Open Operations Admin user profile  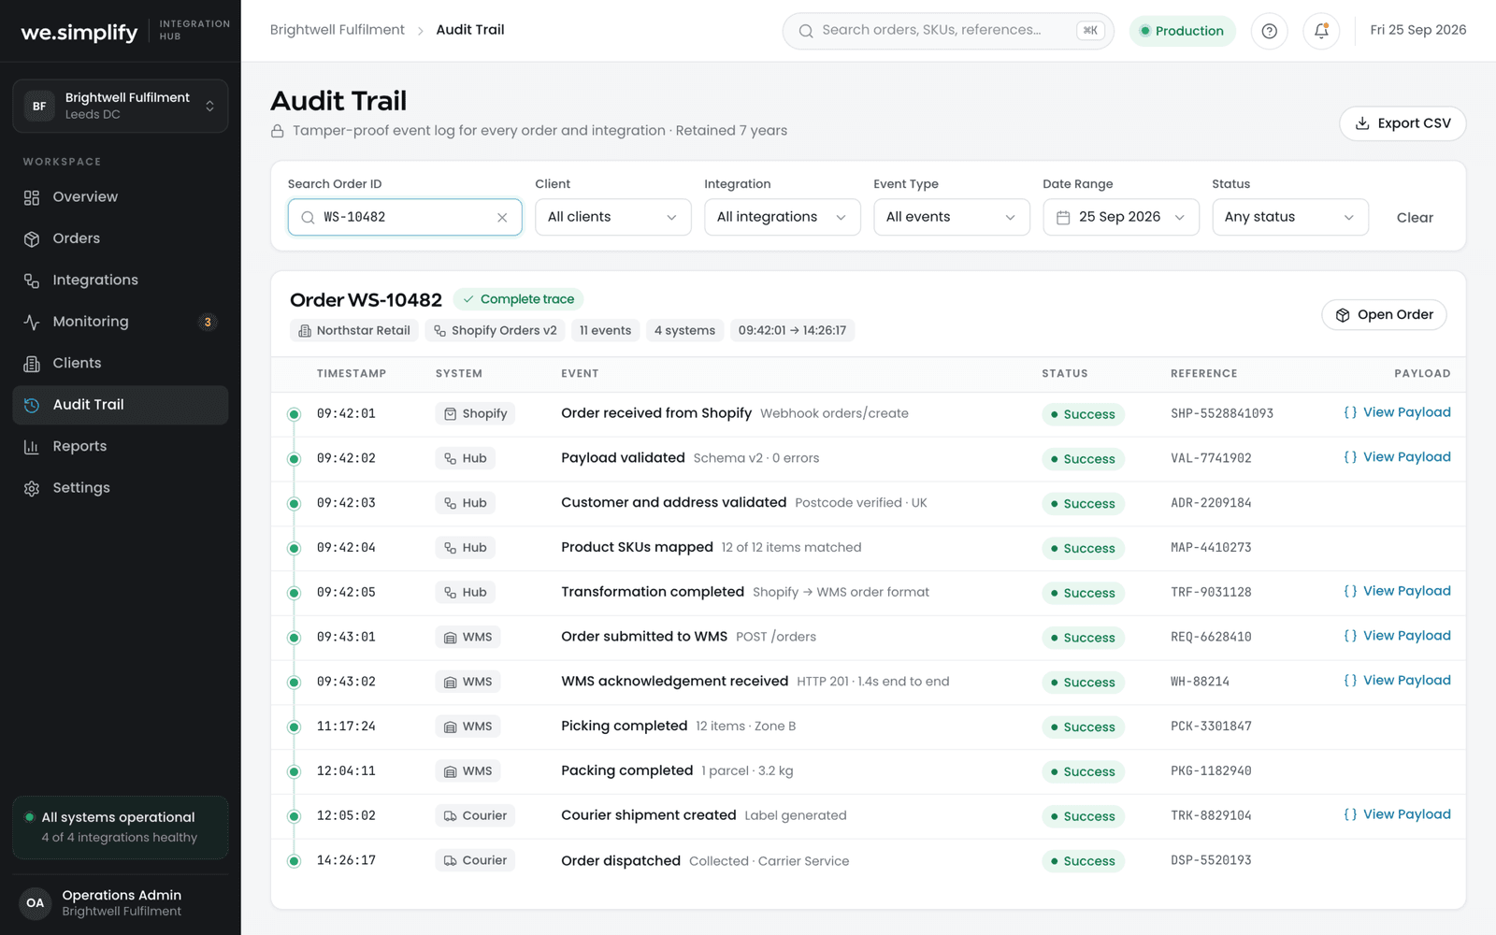tap(121, 903)
